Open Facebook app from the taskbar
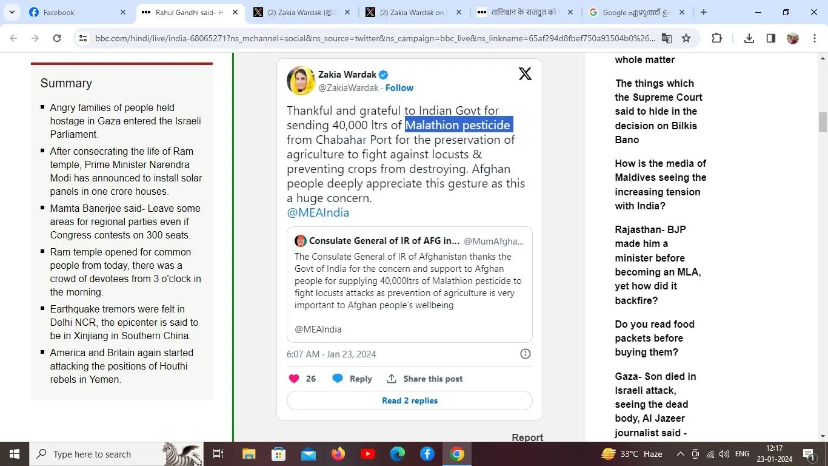The image size is (828, 466). click(x=427, y=454)
